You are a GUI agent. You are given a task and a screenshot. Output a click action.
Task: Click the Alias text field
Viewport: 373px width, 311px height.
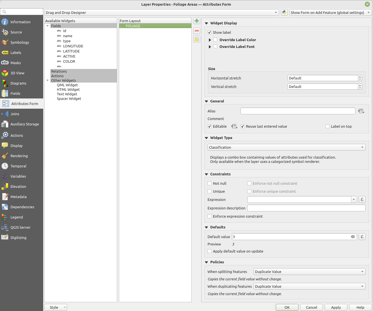(298, 111)
